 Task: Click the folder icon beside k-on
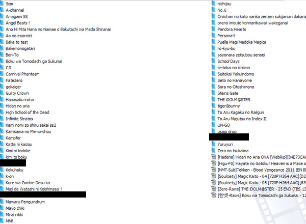(x=2, y=176)
